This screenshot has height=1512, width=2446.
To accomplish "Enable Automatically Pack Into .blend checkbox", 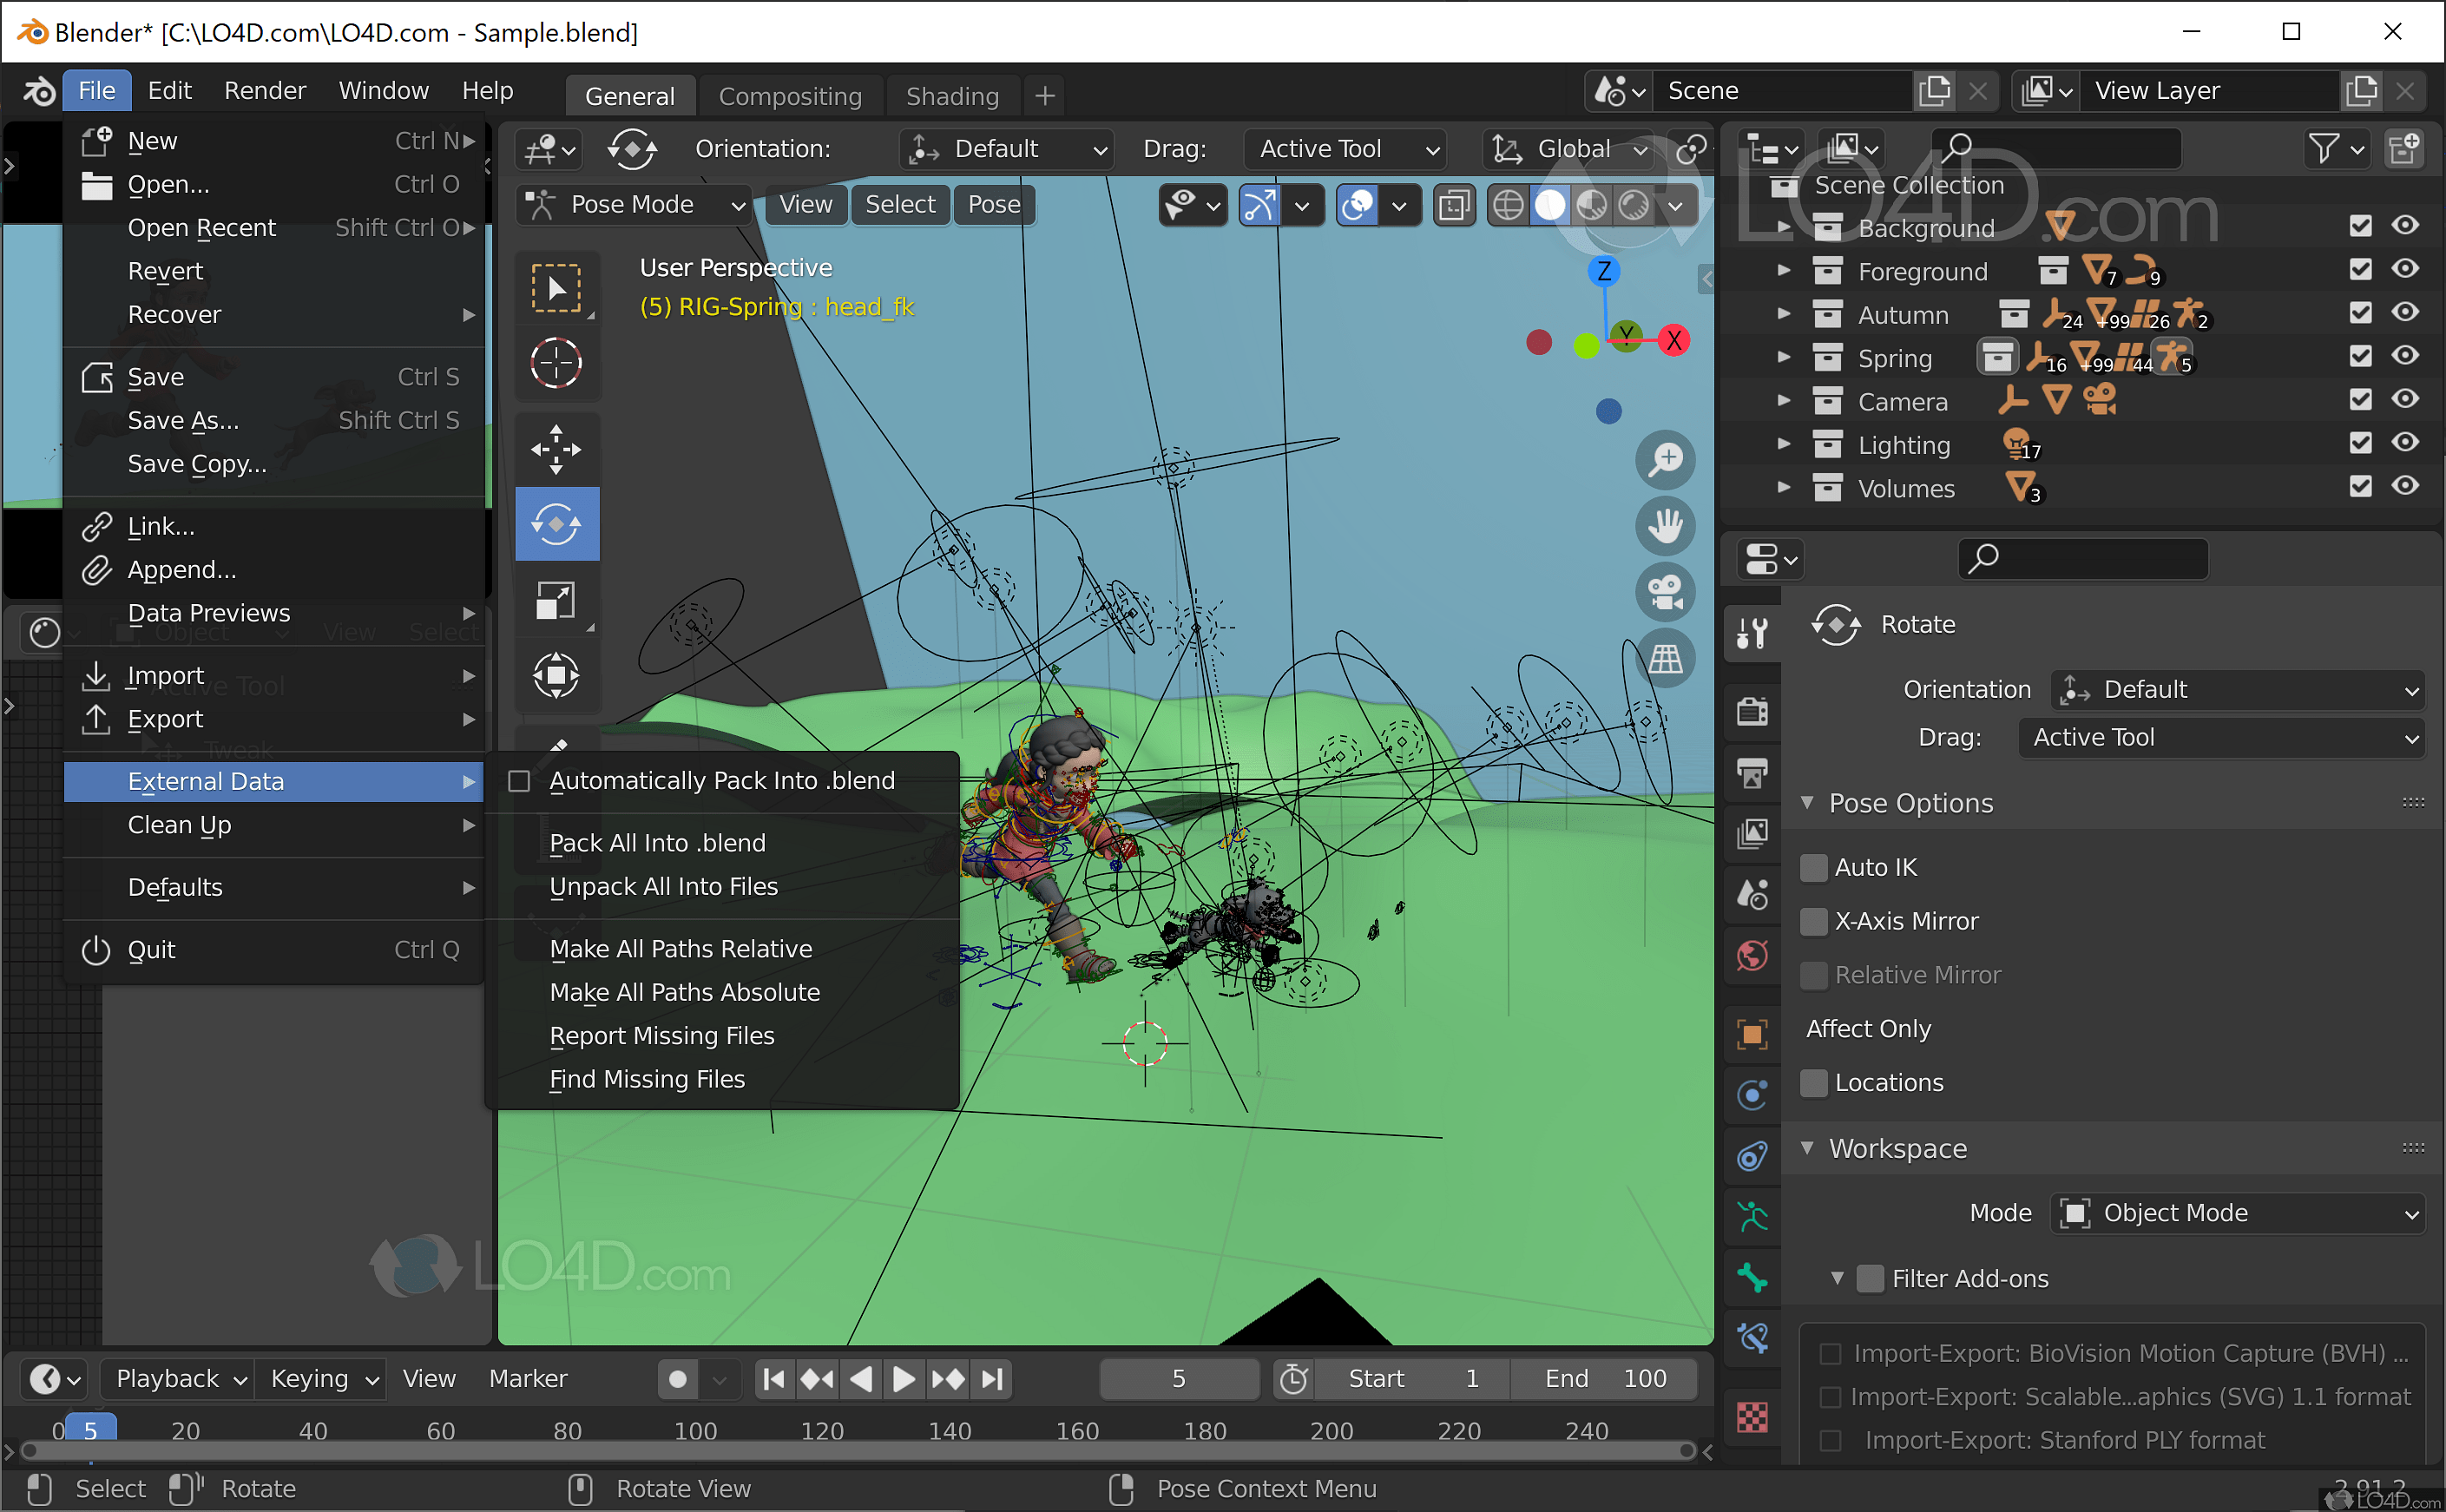I will click(x=519, y=781).
